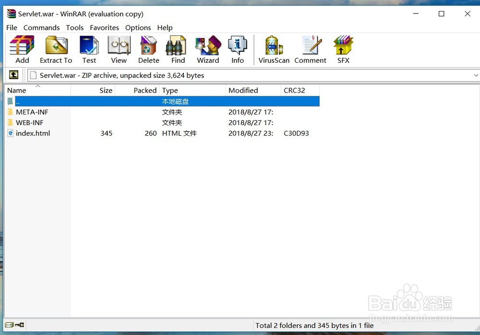
Task: Click the Delete toolbar icon
Action: [148, 49]
